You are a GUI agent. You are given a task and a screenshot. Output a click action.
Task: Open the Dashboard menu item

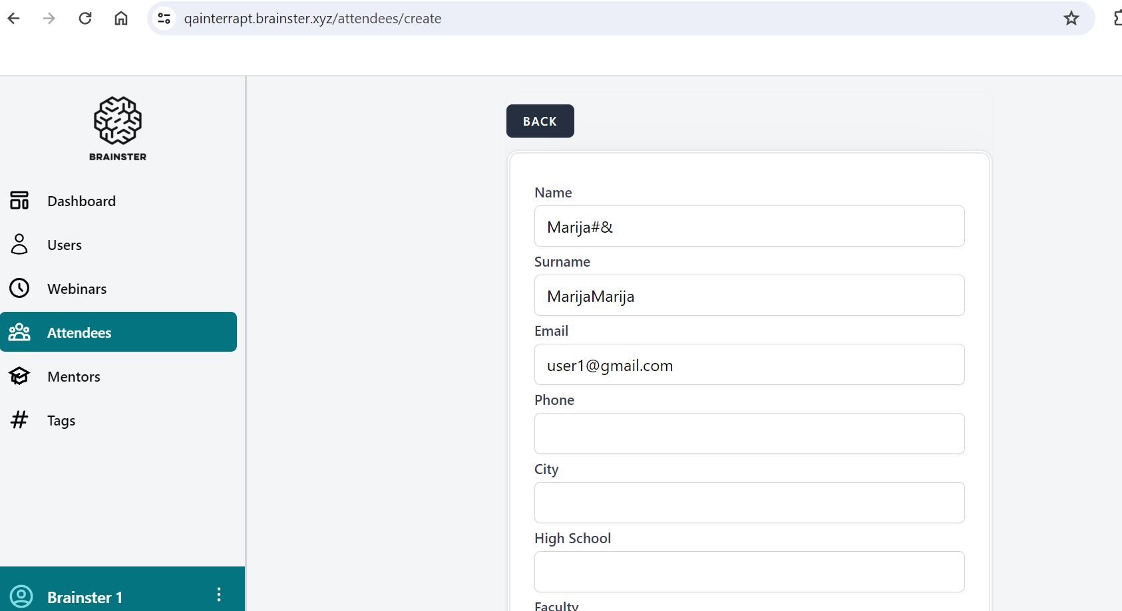(x=81, y=201)
